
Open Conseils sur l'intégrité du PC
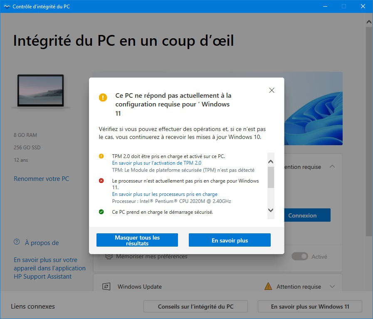[195, 307]
